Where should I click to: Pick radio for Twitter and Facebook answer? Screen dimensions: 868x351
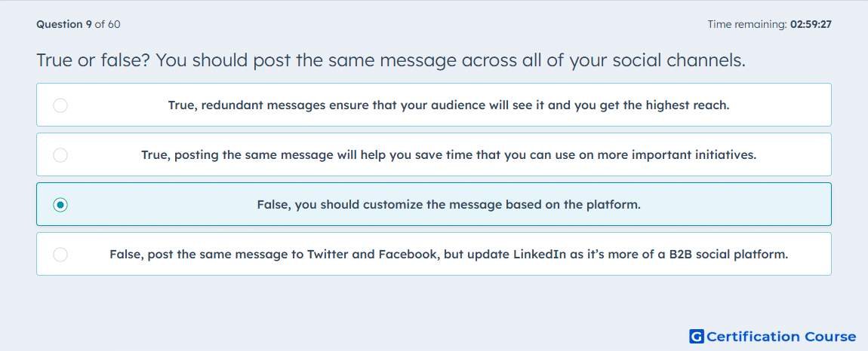coord(60,255)
